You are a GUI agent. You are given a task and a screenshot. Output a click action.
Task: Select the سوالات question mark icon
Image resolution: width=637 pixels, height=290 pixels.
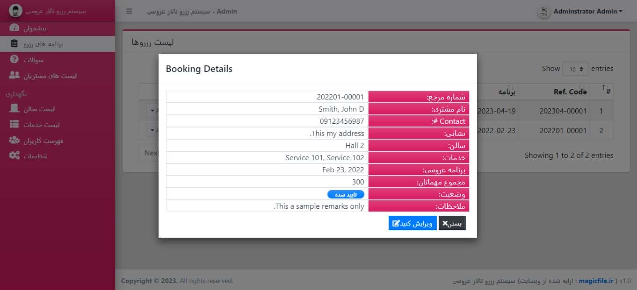[x=14, y=60]
